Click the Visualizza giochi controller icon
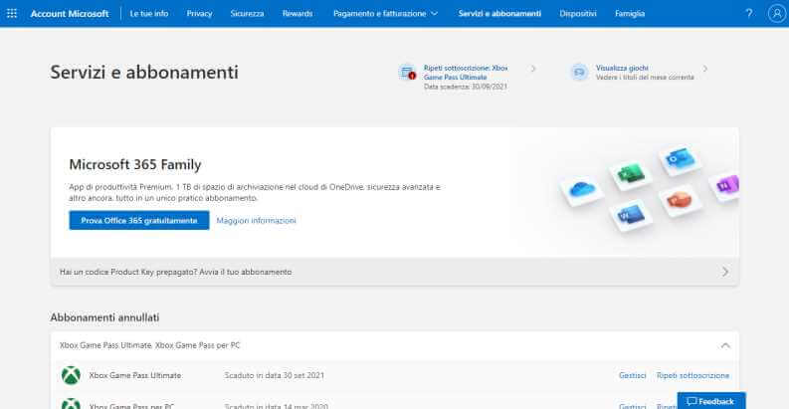The width and height of the screenshot is (789, 409). point(579,73)
